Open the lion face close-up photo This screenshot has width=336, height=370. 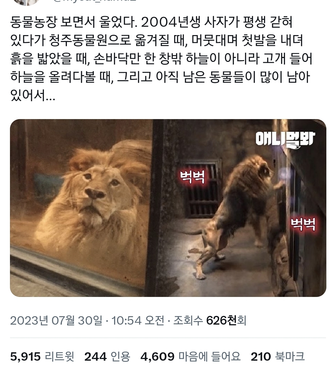pyautogui.click(x=81, y=208)
